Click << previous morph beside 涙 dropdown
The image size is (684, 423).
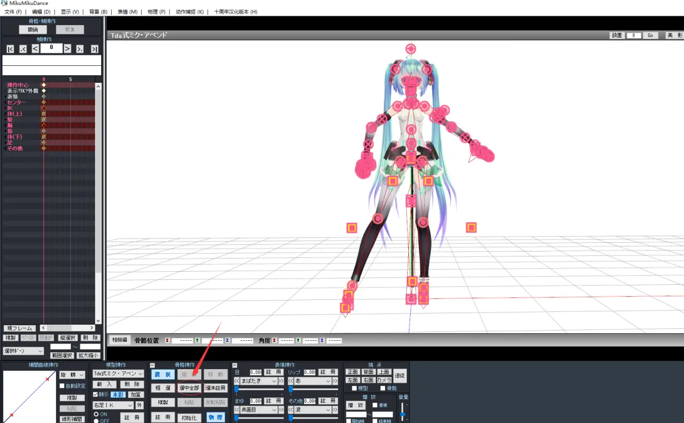coord(290,409)
